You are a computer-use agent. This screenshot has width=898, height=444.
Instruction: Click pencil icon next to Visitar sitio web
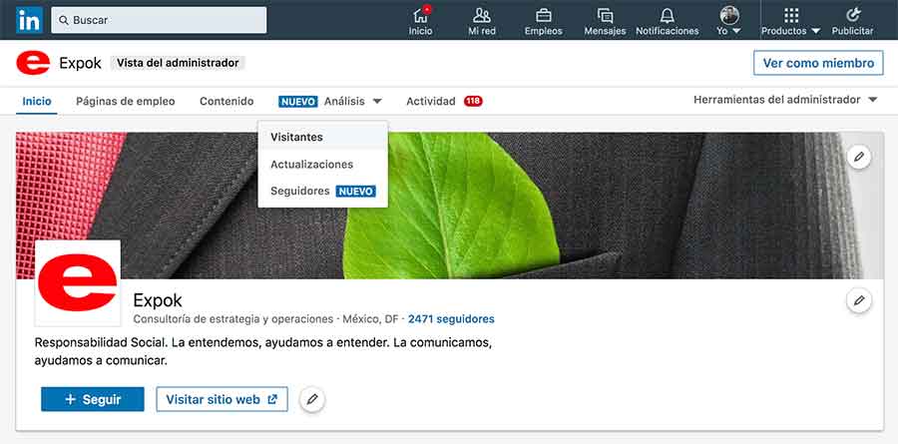point(312,399)
